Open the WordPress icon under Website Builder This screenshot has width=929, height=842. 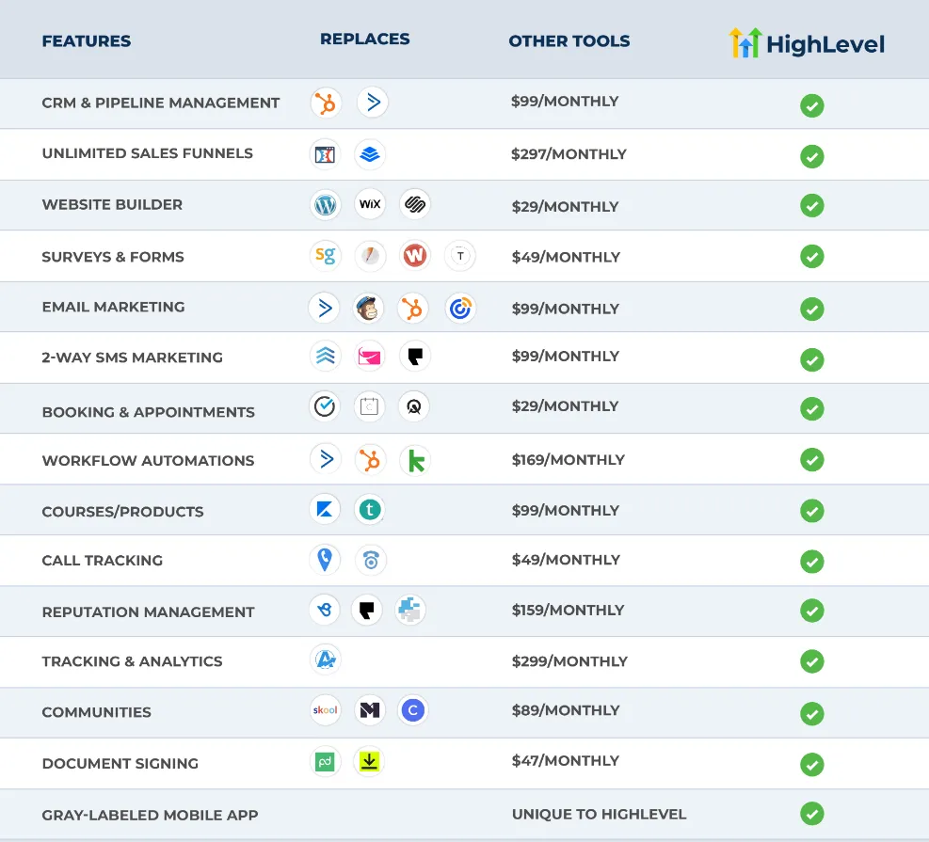point(325,204)
